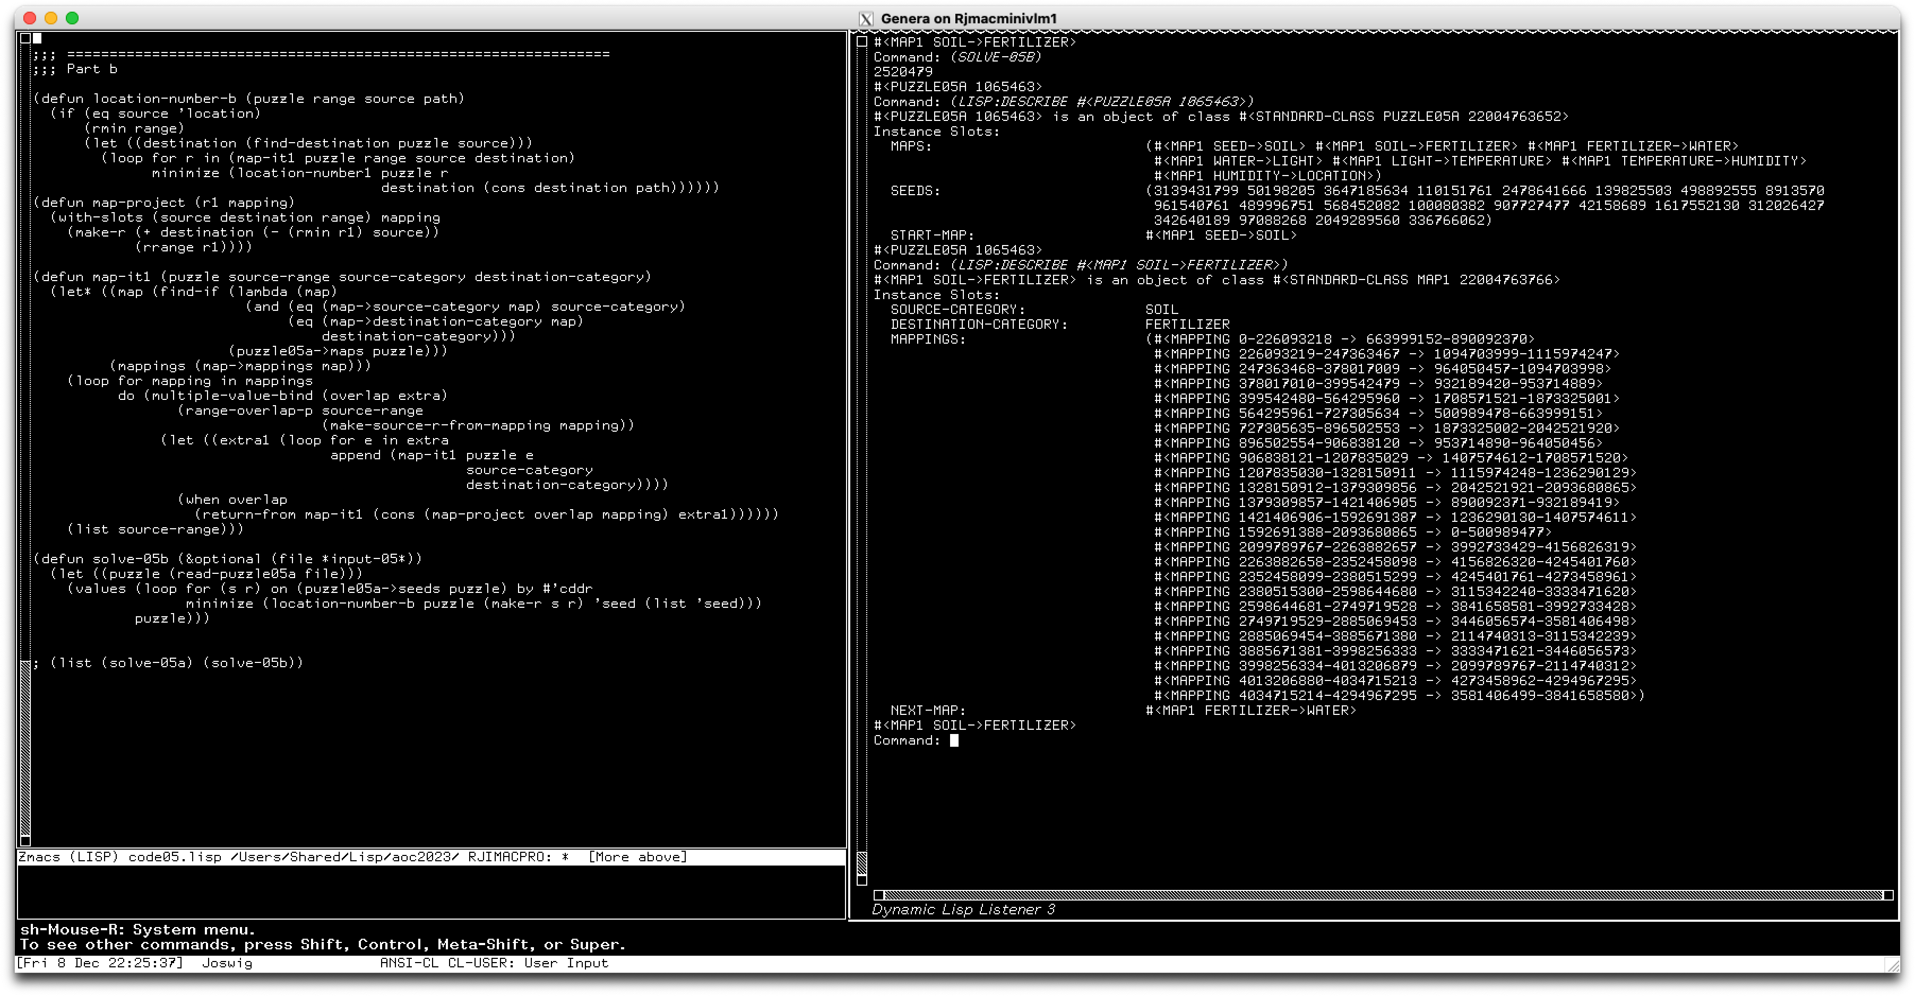This screenshot has width=1915, height=996.
Task: Click the Command prompt input cursor
Action: point(954,740)
